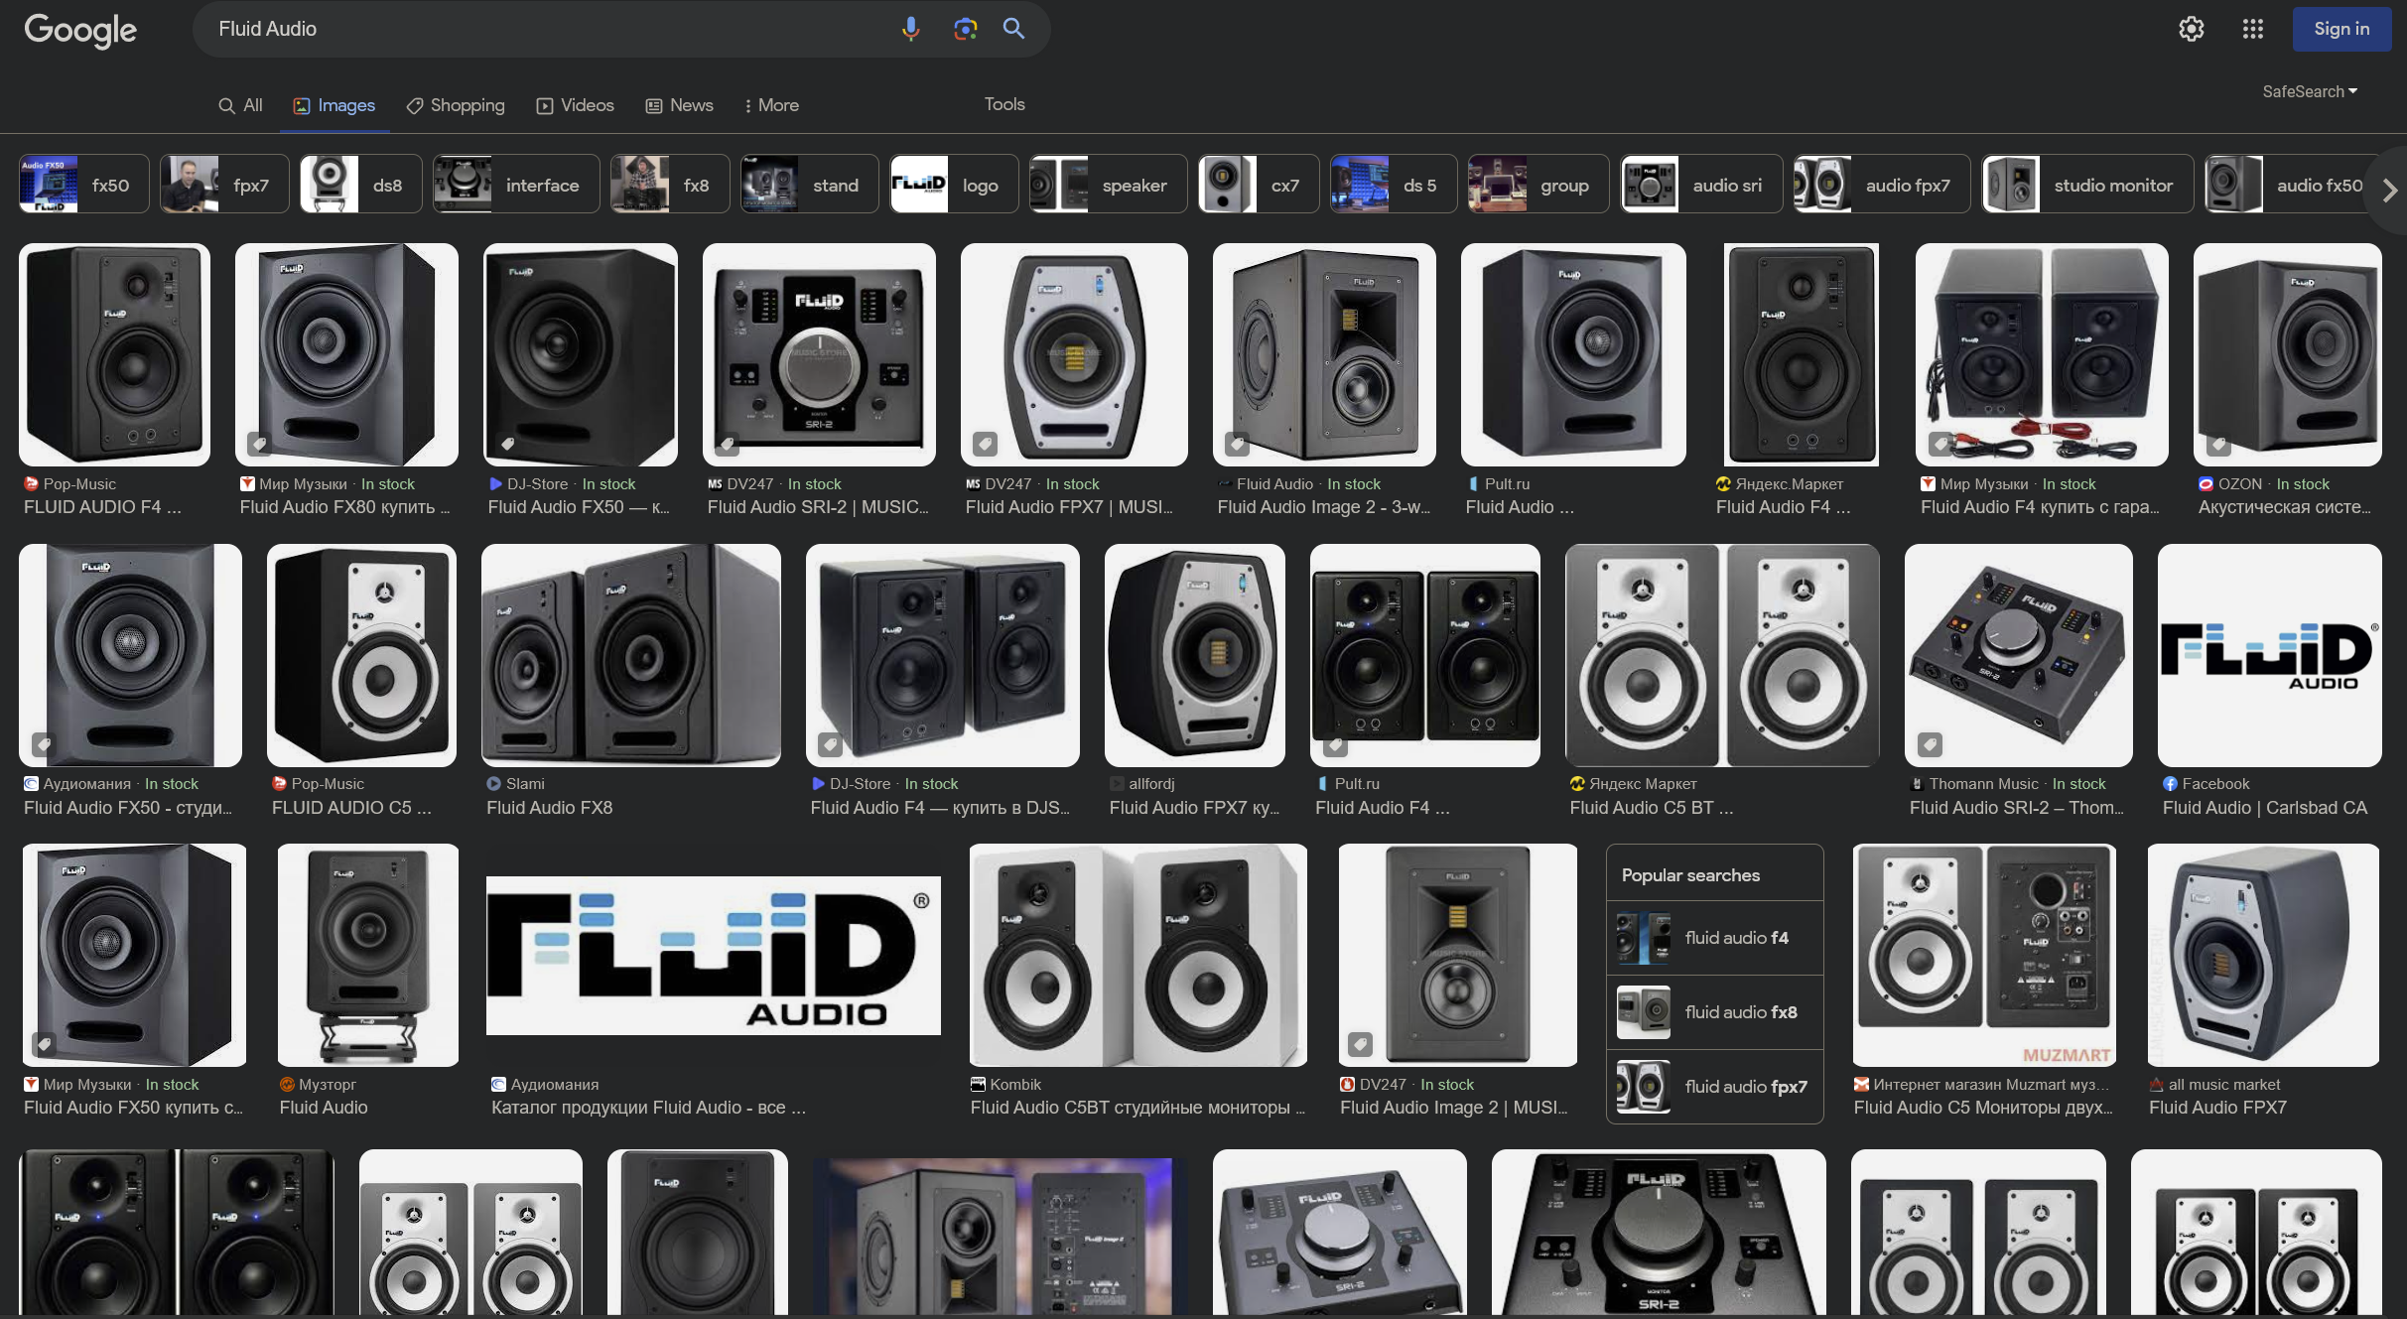Screen dimensions: 2407x1319
Task: Open the Videos tab
Action: click(576, 105)
